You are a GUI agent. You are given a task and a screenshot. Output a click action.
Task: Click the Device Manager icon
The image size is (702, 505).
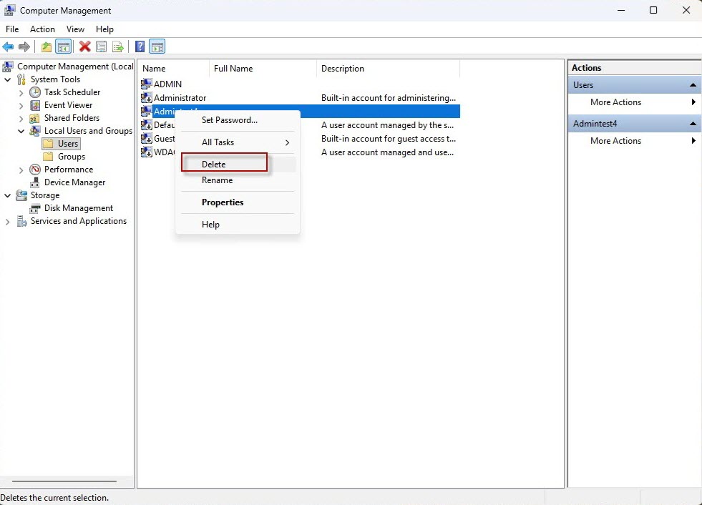pyautogui.click(x=35, y=182)
